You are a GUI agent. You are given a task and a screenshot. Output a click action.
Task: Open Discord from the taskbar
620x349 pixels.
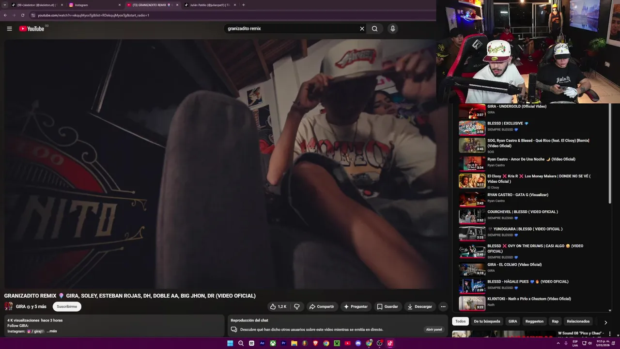coord(358,343)
